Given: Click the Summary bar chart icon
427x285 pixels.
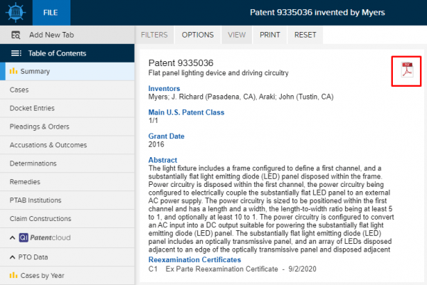Looking at the screenshot, I should (x=13, y=72).
